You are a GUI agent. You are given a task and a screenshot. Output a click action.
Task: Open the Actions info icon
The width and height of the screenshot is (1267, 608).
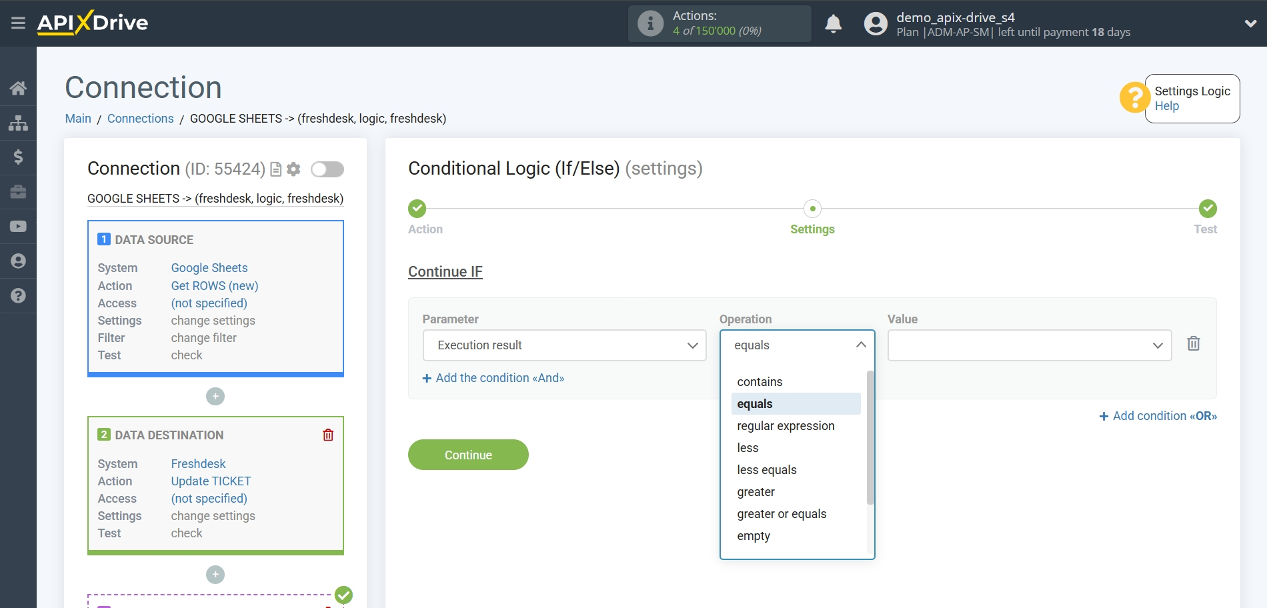[650, 23]
